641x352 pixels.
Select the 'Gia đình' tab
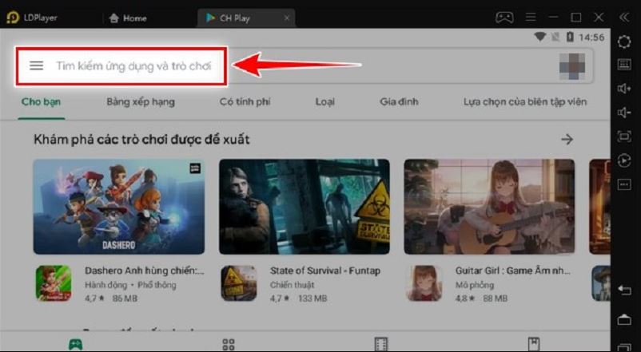coord(399,102)
